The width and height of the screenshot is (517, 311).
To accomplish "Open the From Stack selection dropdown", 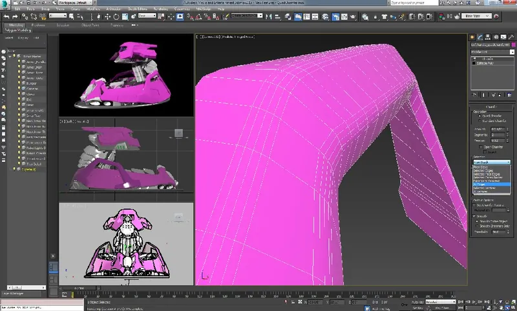I will click(492, 162).
